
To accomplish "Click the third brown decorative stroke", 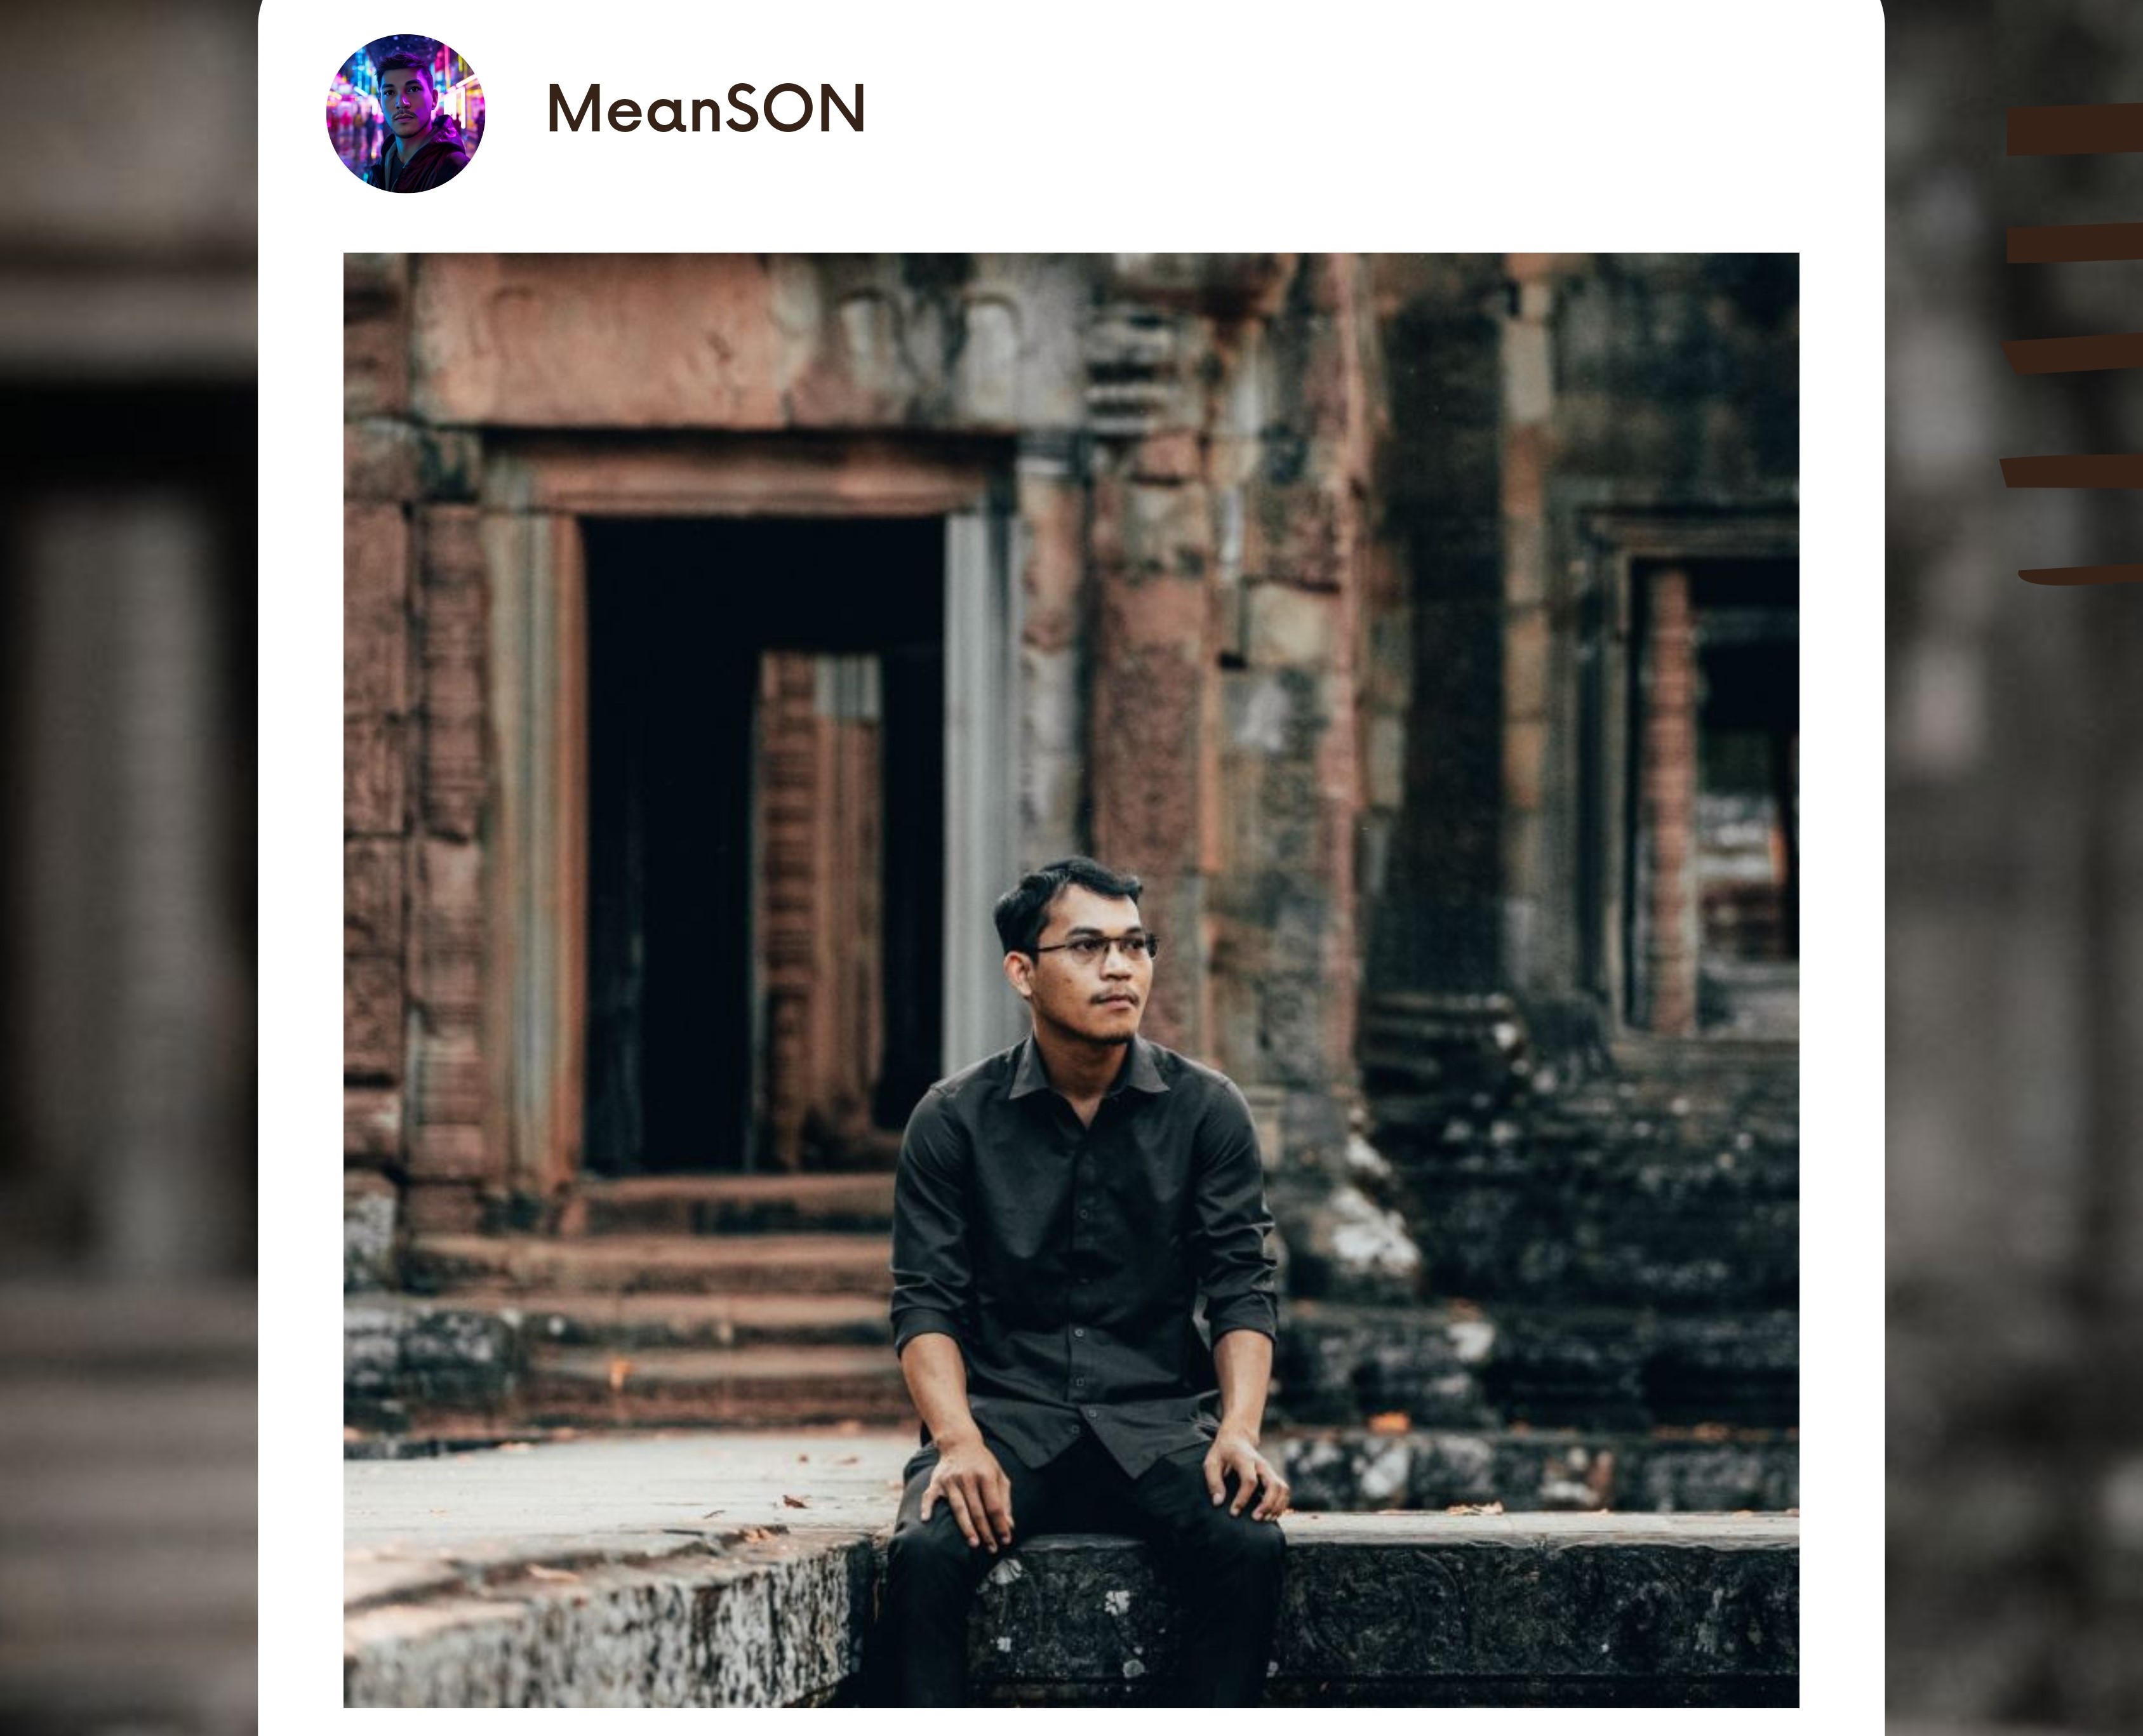I will click(2074, 354).
